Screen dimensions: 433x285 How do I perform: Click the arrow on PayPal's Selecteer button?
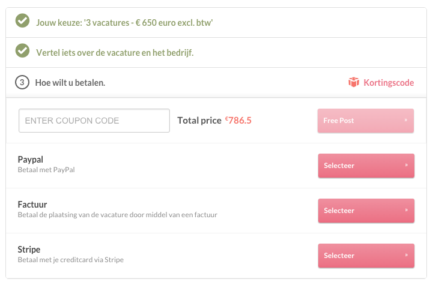pyautogui.click(x=406, y=165)
